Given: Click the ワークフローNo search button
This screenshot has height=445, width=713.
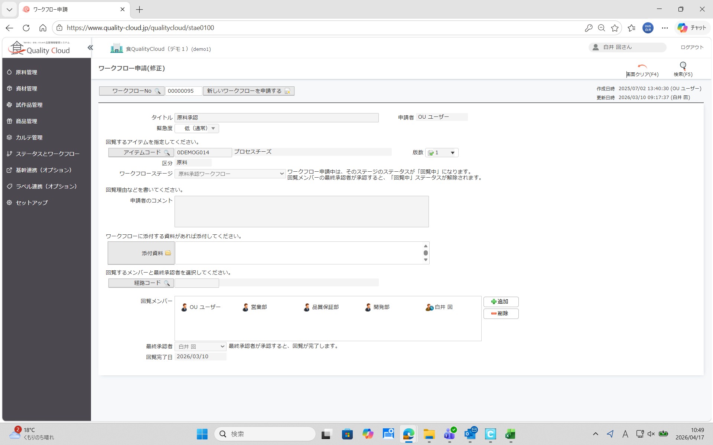Looking at the screenshot, I should point(132,91).
